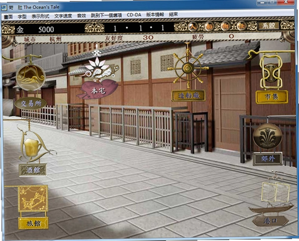Screen dimensions: 299x241
Task: Minimize the Ocean's Tale window
Action: (262, 2)
